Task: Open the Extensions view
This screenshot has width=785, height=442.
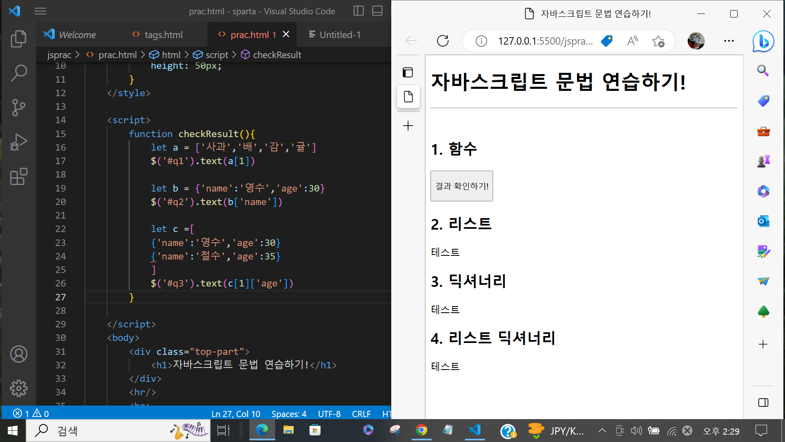Action: coord(18,176)
